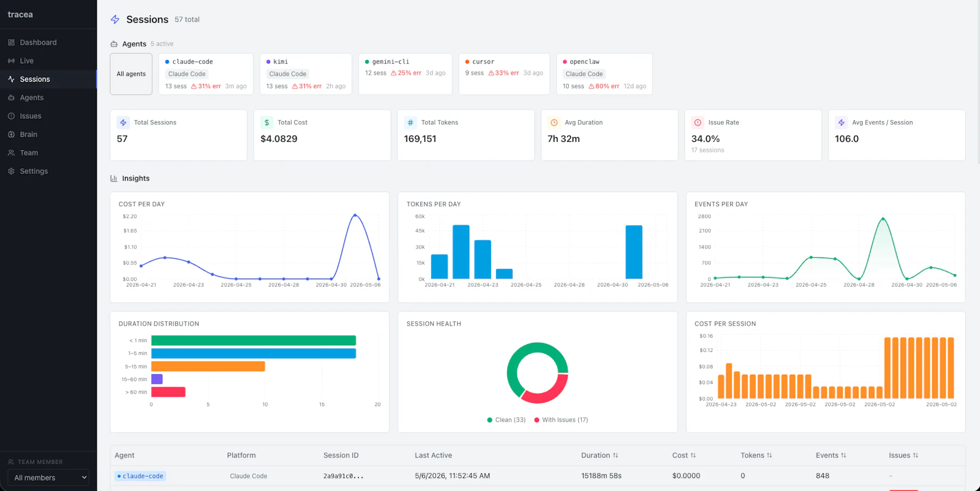Image resolution: width=980 pixels, height=491 pixels.
Task: Sort the table by Tokens
Action: pyautogui.click(x=756, y=455)
